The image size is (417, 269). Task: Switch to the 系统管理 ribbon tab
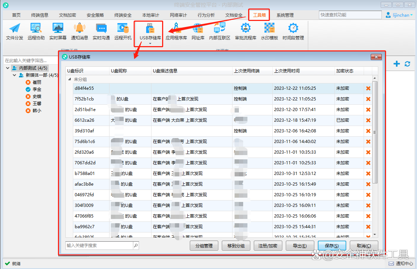click(285, 16)
